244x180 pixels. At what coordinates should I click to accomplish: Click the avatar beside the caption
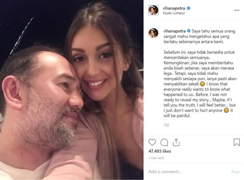pyautogui.click(x=153, y=33)
